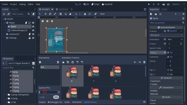Viewport: 187px width, 105px height.
Task: Move the selected frame left
Action: 135,62
